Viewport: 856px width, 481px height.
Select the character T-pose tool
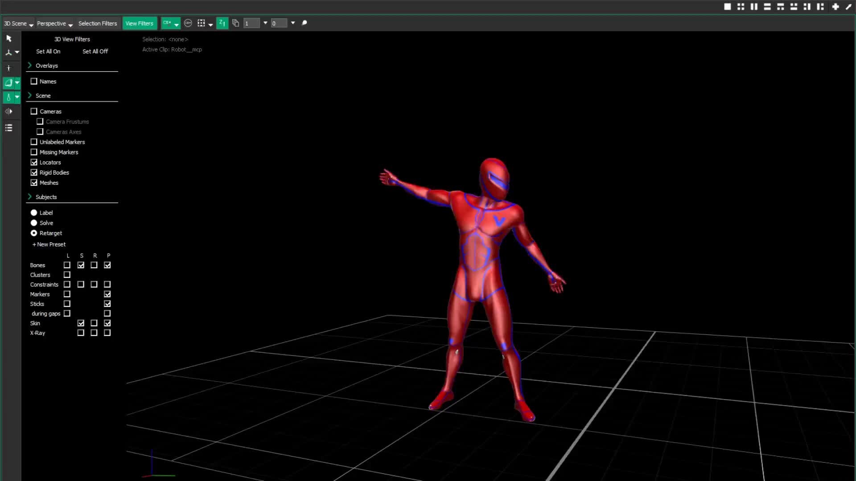[9, 69]
